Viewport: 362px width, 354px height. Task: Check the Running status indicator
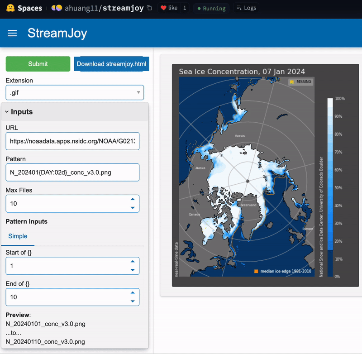(x=211, y=8)
